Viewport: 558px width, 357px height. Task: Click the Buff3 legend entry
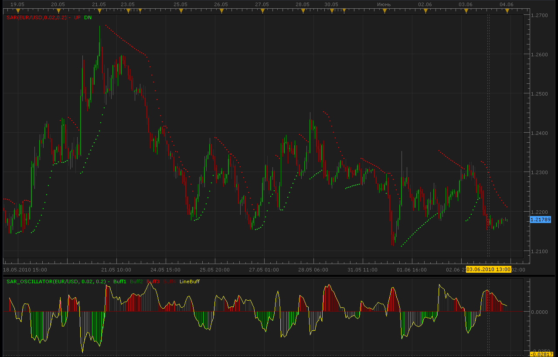(153, 281)
